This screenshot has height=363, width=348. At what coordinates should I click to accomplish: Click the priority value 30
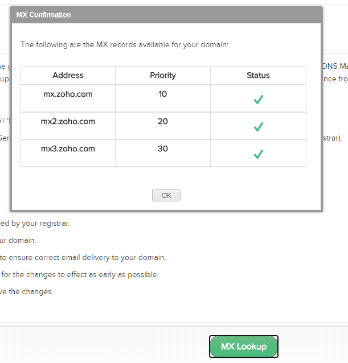(163, 148)
